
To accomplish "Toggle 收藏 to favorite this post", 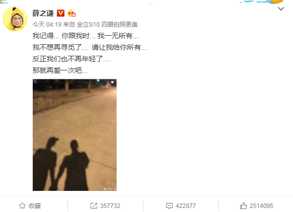I will [x=30, y=205].
